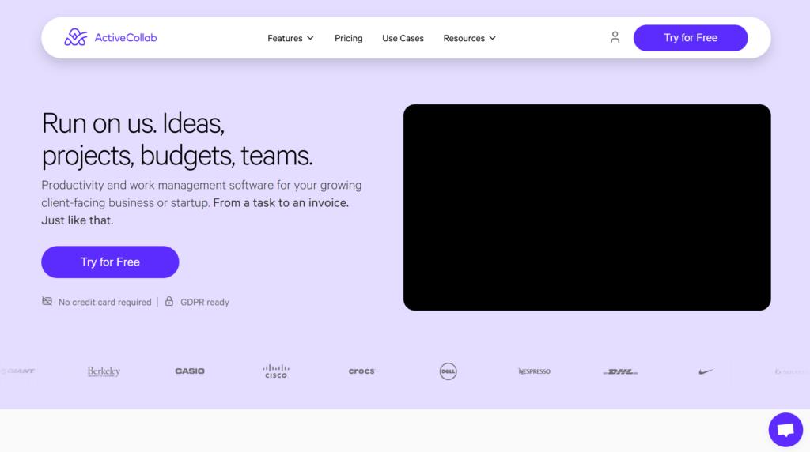810x452 pixels.
Task: Click the Giant logo
Action: 18,371
